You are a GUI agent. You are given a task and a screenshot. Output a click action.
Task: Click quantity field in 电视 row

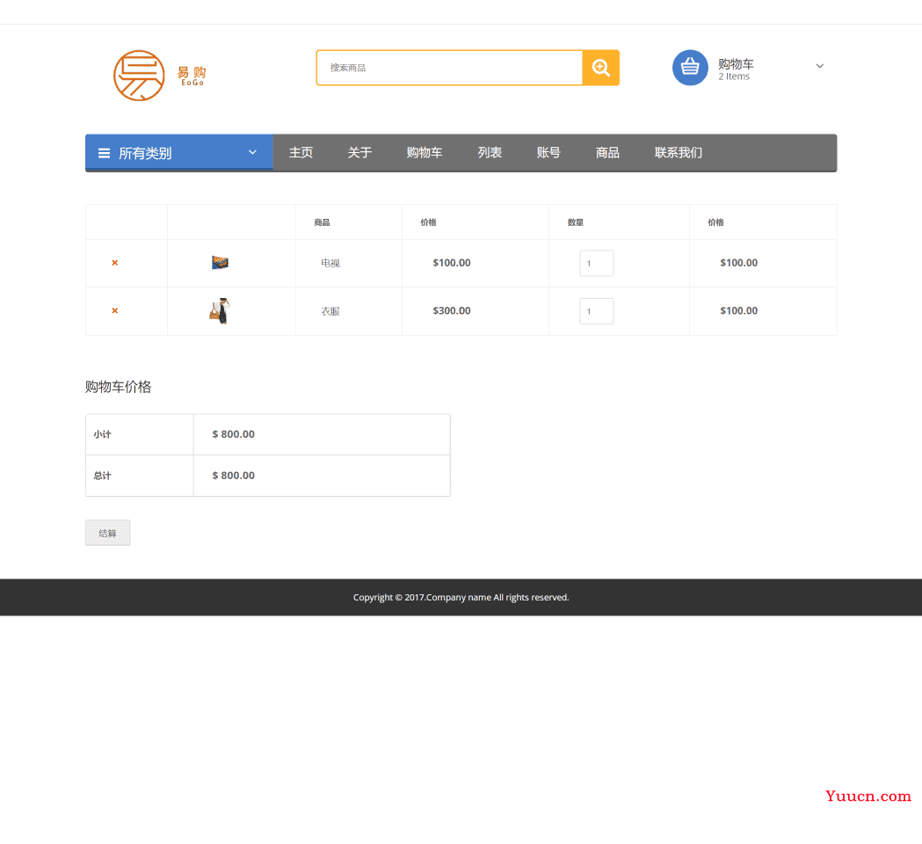tap(596, 263)
